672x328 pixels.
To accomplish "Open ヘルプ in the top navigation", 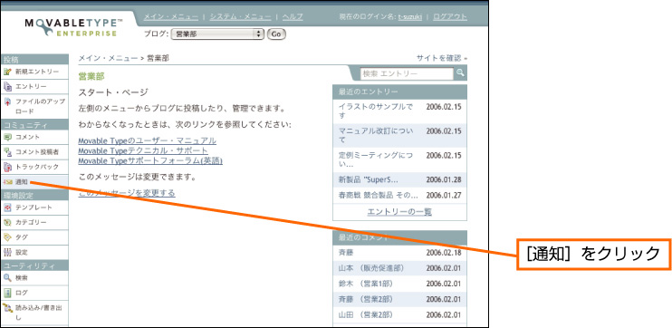I will click(x=293, y=16).
